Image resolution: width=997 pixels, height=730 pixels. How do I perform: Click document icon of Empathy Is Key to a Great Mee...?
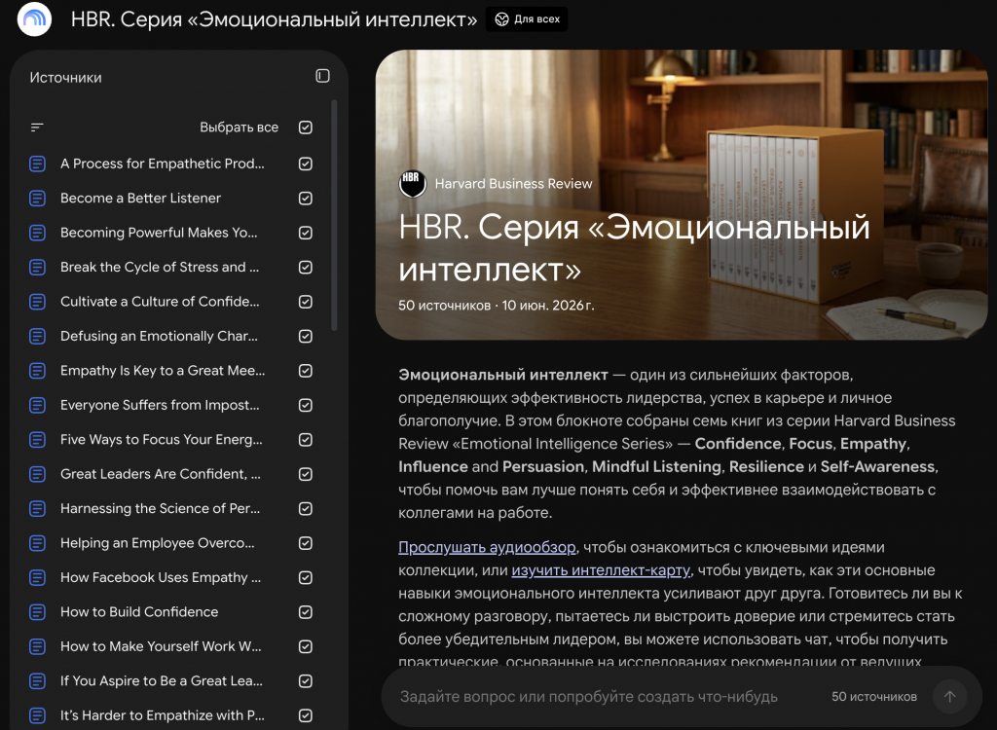(x=38, y=370)
